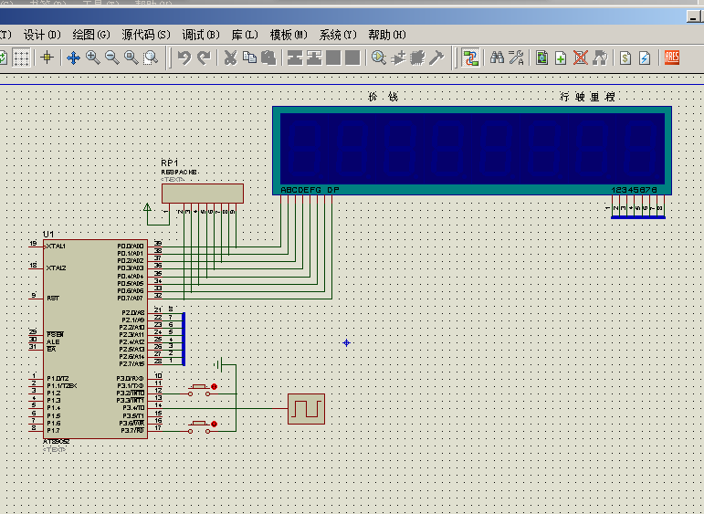The image size is (704, 514).
Task: Click the decompose hammer tool
Action: point(436,58)
